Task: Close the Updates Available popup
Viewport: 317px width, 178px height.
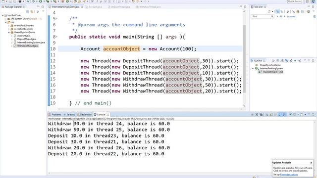Action: tap(311, 163)
